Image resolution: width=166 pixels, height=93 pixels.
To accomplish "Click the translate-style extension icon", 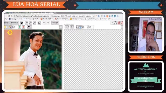I will point(99,16).
